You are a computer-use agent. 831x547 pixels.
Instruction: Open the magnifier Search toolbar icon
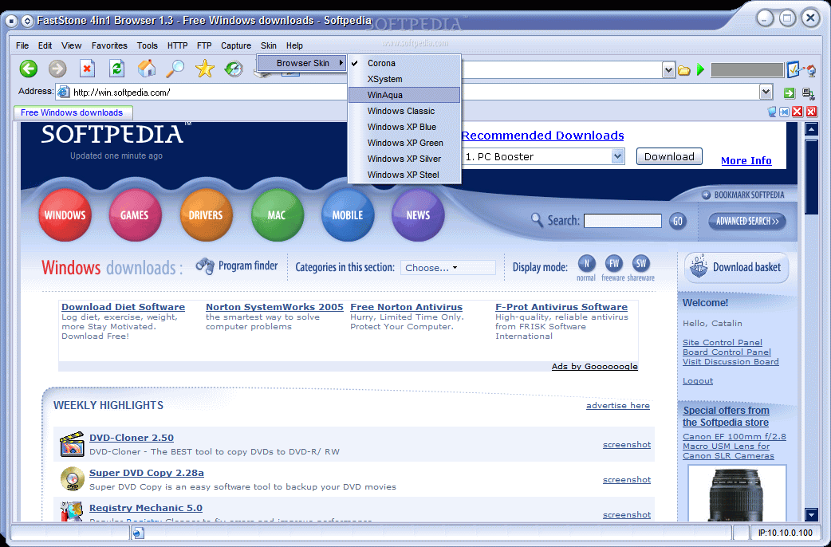(175, 69)
